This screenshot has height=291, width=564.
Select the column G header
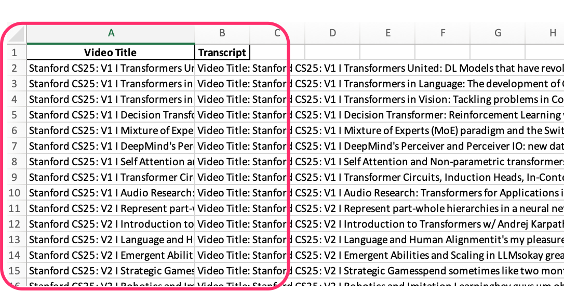point(498,33)
